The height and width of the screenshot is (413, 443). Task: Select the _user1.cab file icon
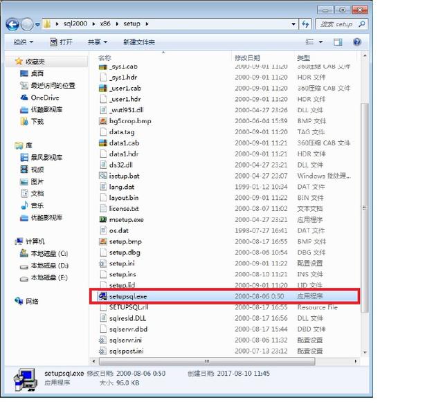pos(103,88)
